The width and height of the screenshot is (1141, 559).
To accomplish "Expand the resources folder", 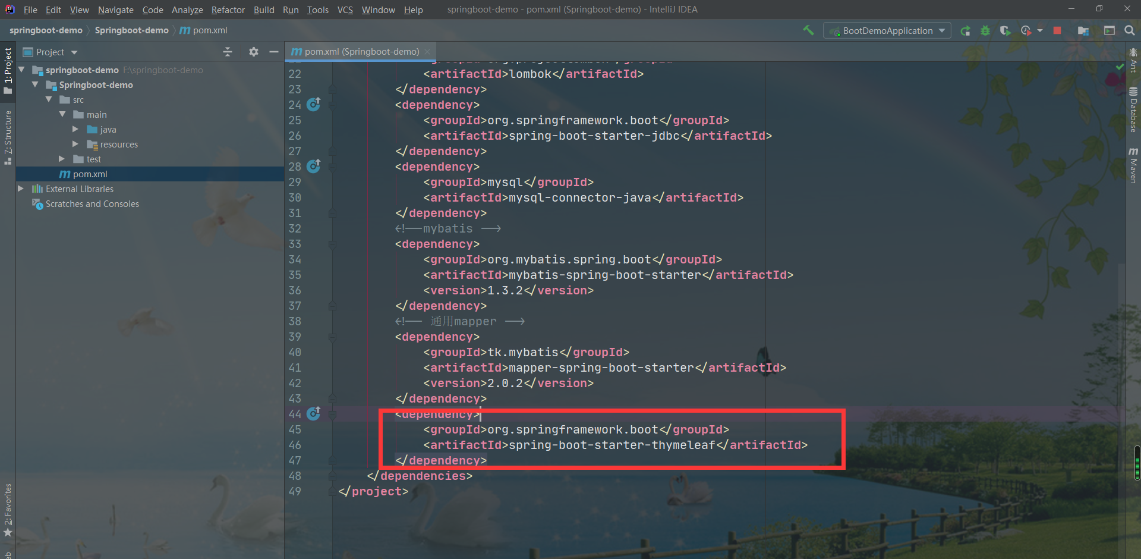I will (75, 144).
